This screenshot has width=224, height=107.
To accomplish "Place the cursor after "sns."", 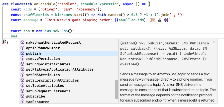I will 19,36.
